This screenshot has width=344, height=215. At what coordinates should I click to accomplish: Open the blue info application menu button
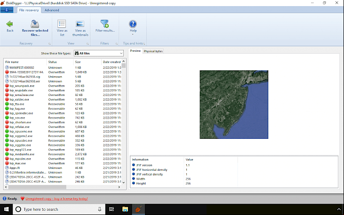pos(7,10)
